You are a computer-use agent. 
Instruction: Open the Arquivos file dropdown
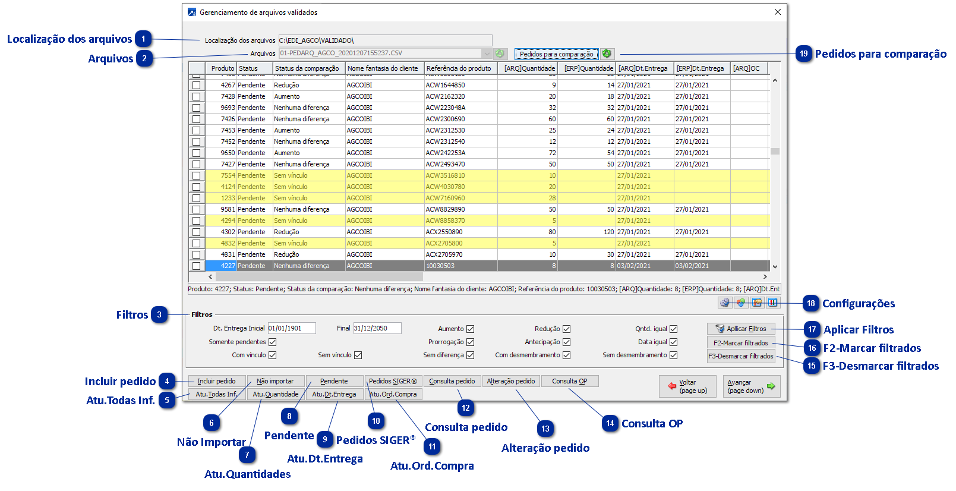pos(487,54)
